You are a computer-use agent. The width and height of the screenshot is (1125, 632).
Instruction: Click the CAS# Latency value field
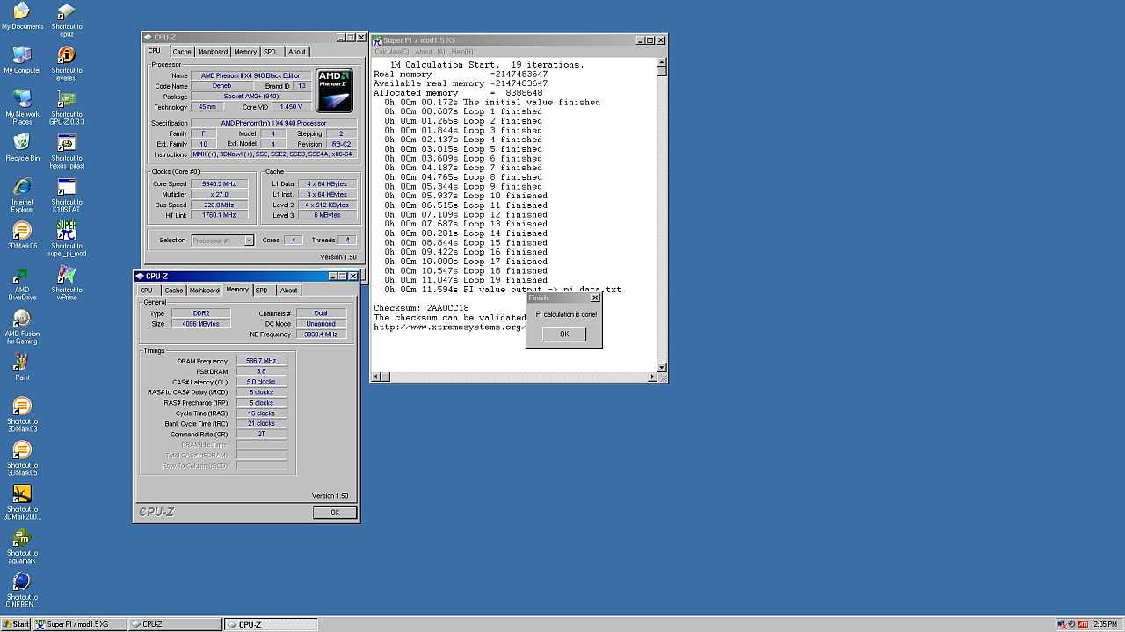coord(262,382)
